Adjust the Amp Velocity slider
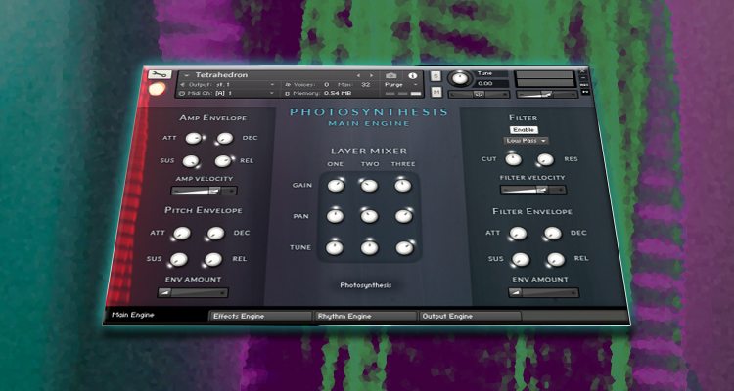 pos(205,191)
